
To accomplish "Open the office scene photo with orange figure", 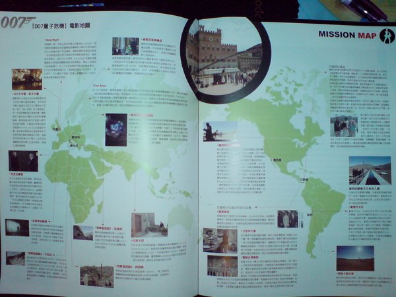I will [220, 240].
